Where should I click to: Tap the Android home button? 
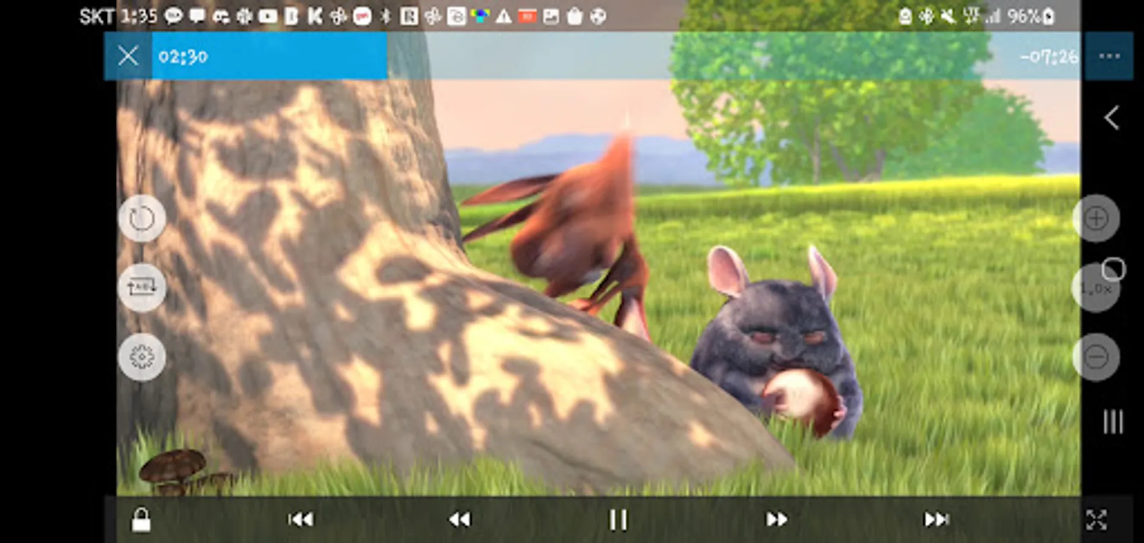[1113, 269]
